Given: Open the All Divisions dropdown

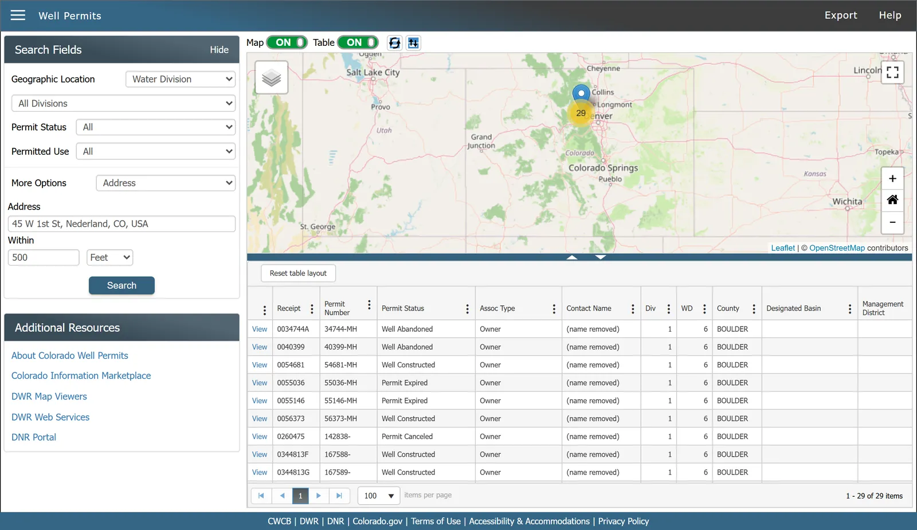Looking at the screenshot, I should click(123, 103).
